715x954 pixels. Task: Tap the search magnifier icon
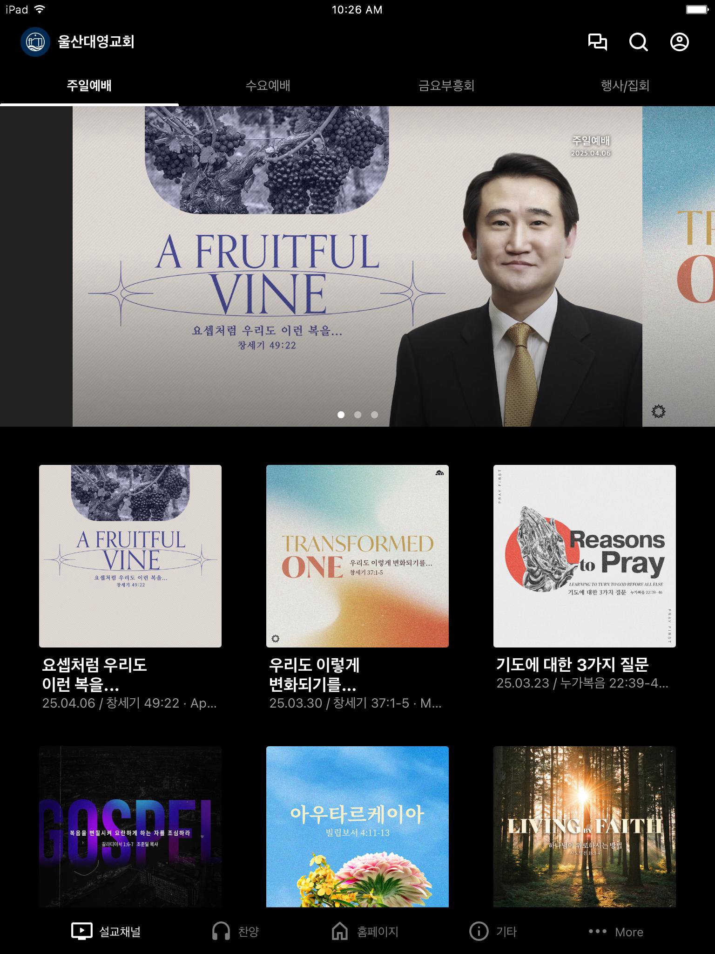coord(638,42)
